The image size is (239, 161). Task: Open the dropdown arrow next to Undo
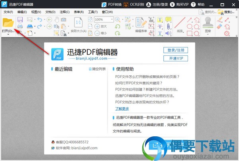(44, 20)
